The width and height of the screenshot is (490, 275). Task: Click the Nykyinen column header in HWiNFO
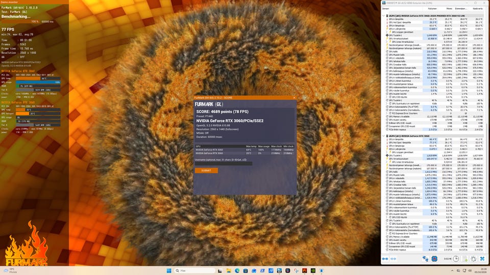coord(432,9)
